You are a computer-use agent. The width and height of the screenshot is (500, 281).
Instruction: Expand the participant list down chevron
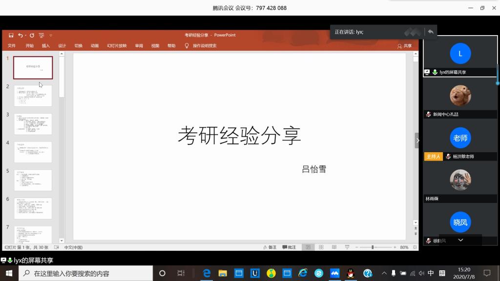[460, 240]
